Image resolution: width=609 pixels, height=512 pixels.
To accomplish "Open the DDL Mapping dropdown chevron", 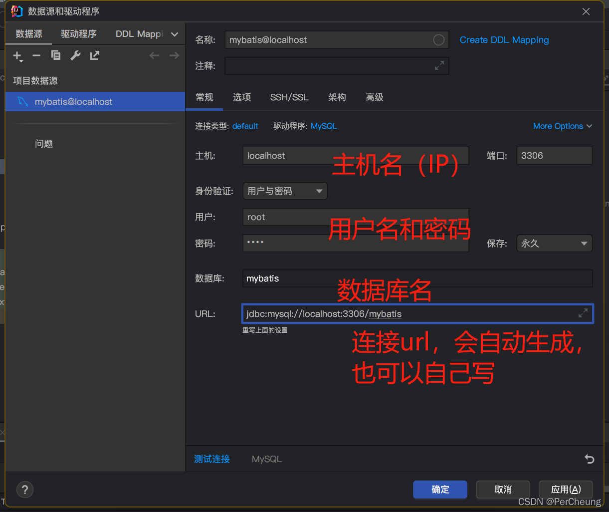I will 174,33.
